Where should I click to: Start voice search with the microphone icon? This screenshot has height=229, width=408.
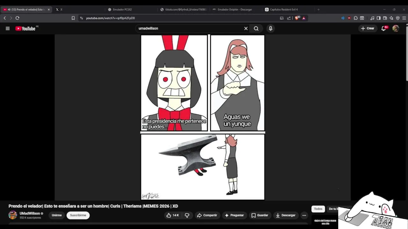[271, 28]
